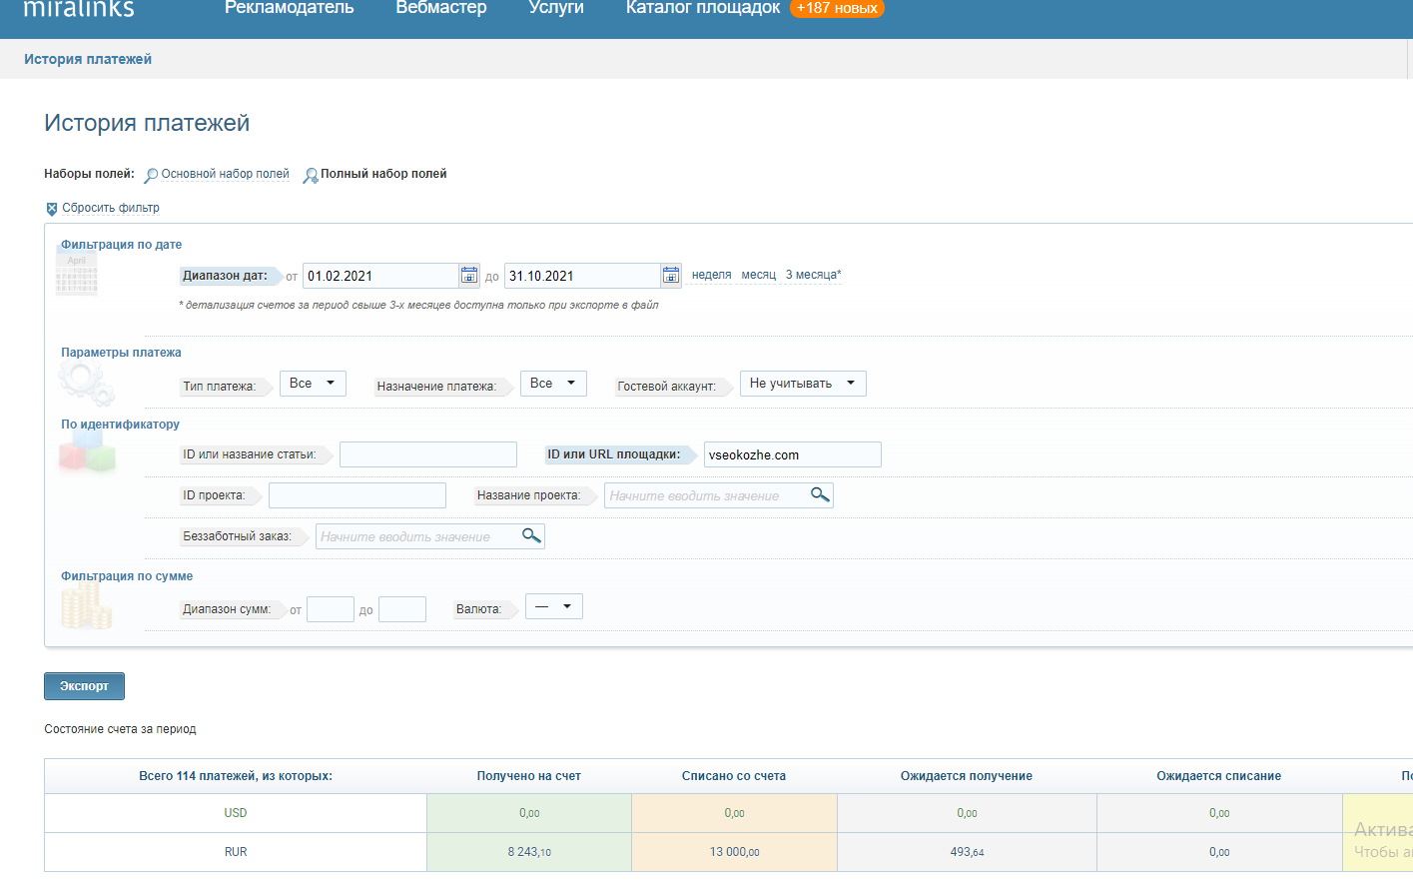Open the end date calendar picker

[671, 276]
